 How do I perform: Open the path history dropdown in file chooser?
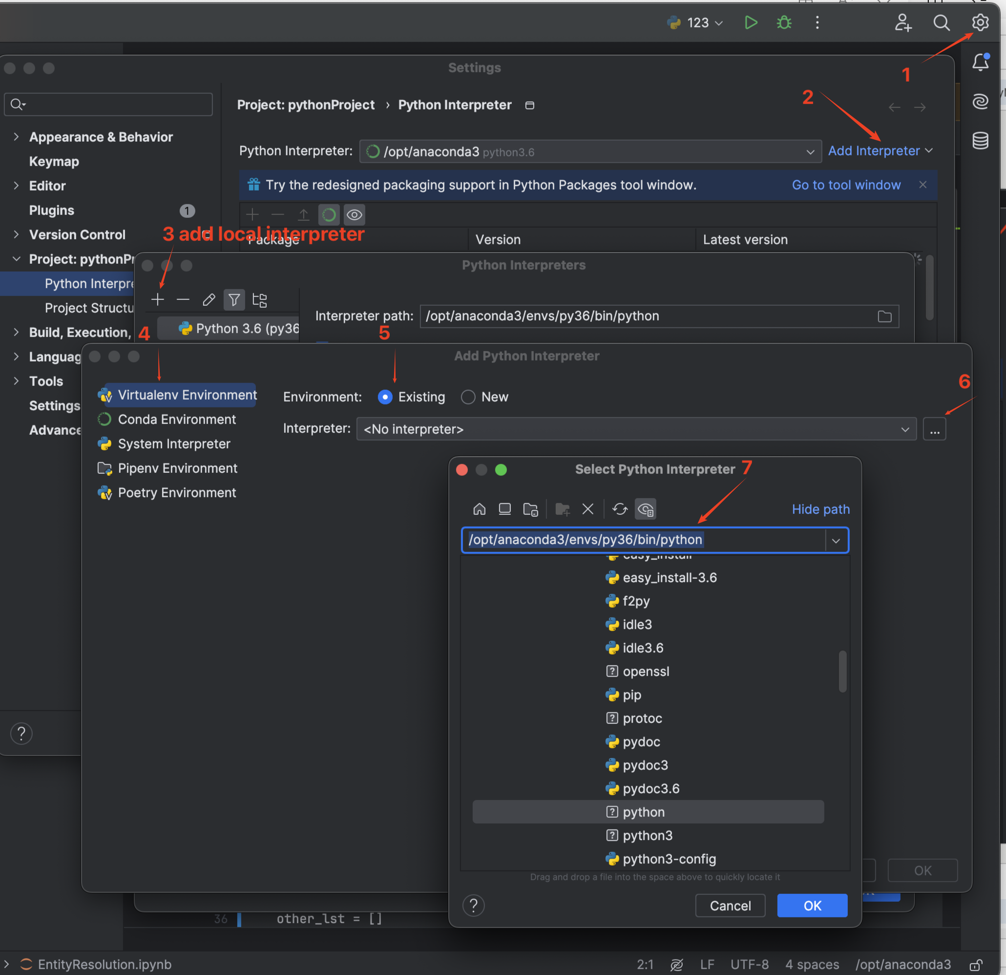coord(836,540)
